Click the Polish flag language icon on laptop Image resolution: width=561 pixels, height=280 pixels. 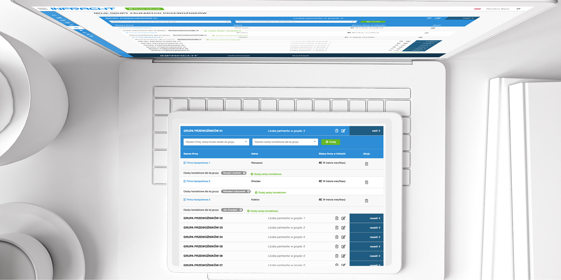coord(477,9)
